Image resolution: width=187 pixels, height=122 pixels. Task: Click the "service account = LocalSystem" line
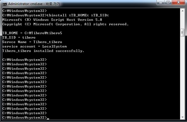point(34,46)
